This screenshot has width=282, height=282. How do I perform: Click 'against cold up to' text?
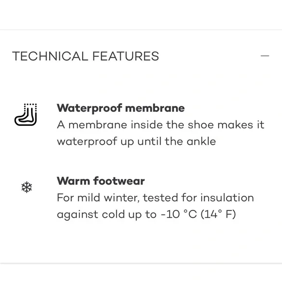106,214
